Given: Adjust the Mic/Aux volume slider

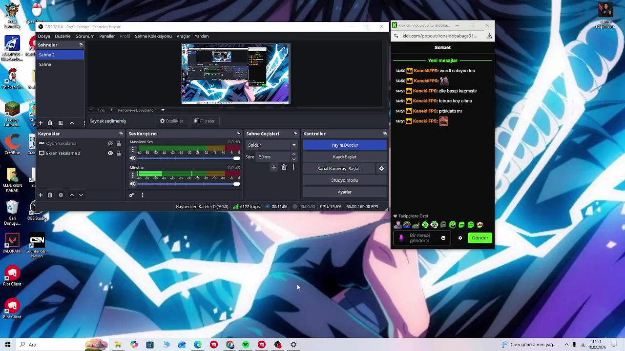Looking at the screenshot, I should [189, 184].
